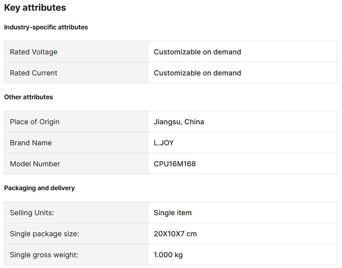Click the Place of Origin label
This screenshot has height=268, width=342.
35,122
